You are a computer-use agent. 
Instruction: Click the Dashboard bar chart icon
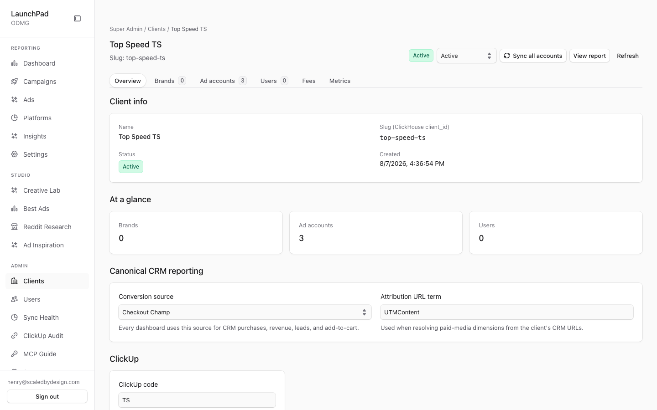pos(15,63)
